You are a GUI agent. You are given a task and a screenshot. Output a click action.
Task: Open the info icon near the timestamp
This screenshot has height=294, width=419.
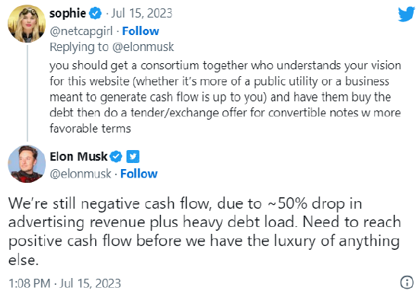[407, 283]
